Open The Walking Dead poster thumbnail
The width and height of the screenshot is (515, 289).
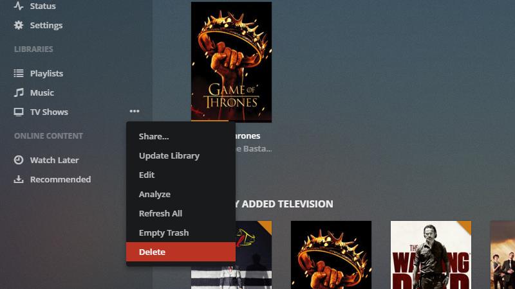pos(431,255)
